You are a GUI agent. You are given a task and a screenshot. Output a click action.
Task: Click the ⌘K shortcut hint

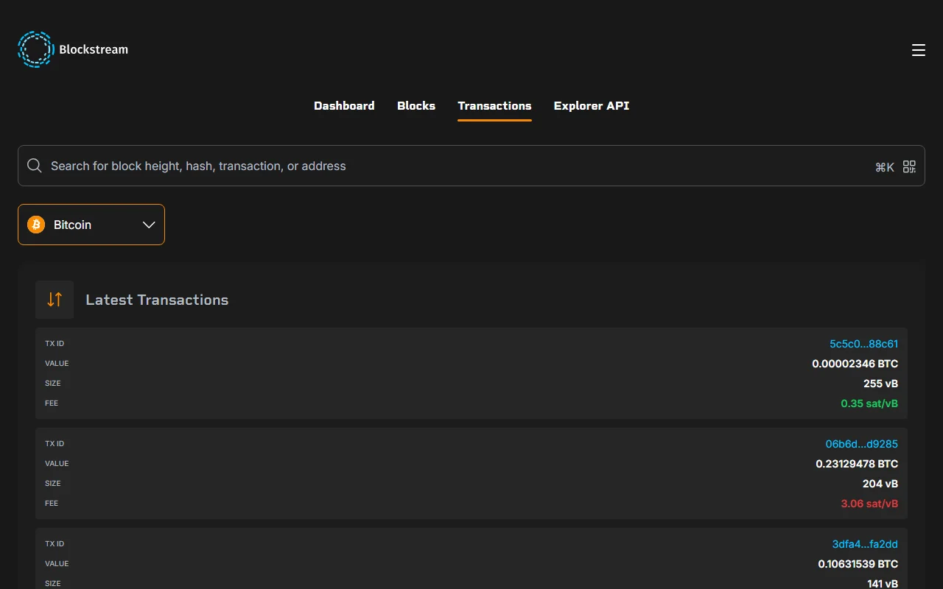[884, 167]
